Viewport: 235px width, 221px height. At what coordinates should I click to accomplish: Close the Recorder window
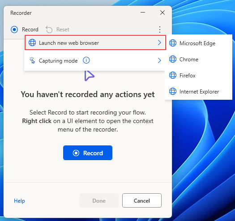coord(162,13)
